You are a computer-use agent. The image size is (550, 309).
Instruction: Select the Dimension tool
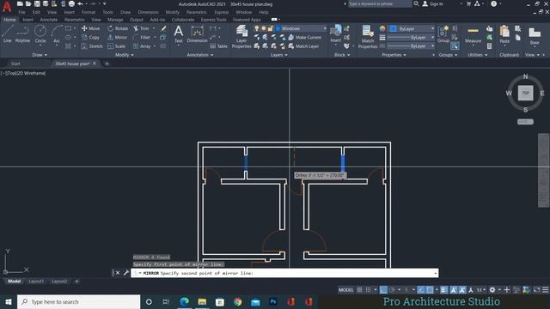197,34
